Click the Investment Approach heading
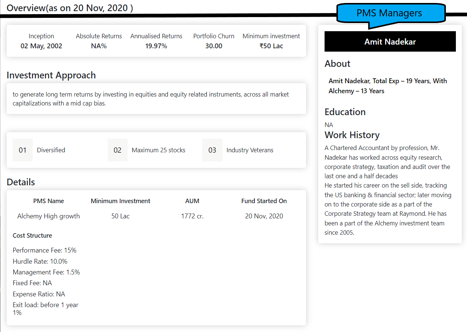 tap(51, 75)
